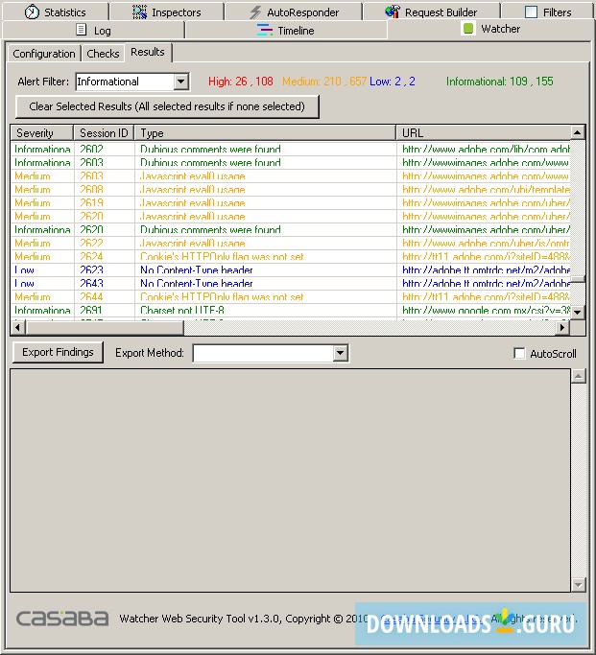Screen dimensions: 596x655
Task: Click results list scroll up arrow
Action: coord(577,133)
